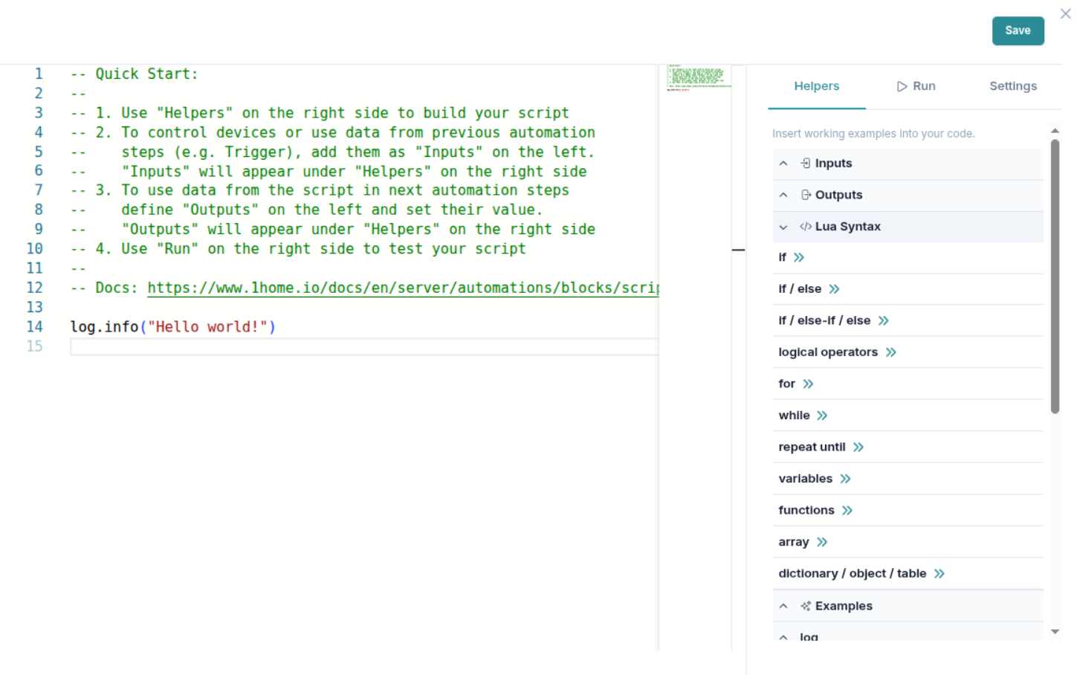Switch to the Settings tab
The image size is (1080, 675).
pos(1012,86)
